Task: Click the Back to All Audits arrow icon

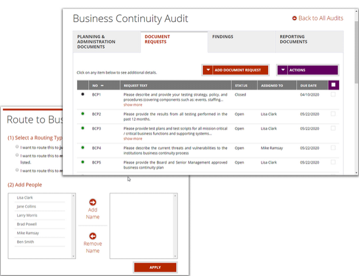Action: coord(294,18)
